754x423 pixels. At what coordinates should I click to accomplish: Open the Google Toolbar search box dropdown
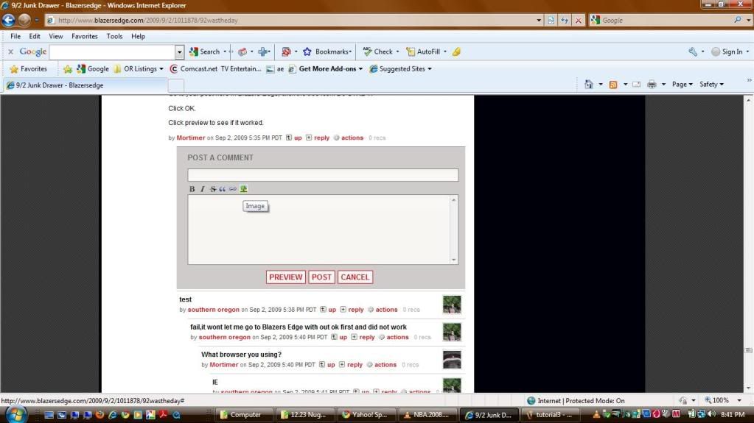(179, 51)
